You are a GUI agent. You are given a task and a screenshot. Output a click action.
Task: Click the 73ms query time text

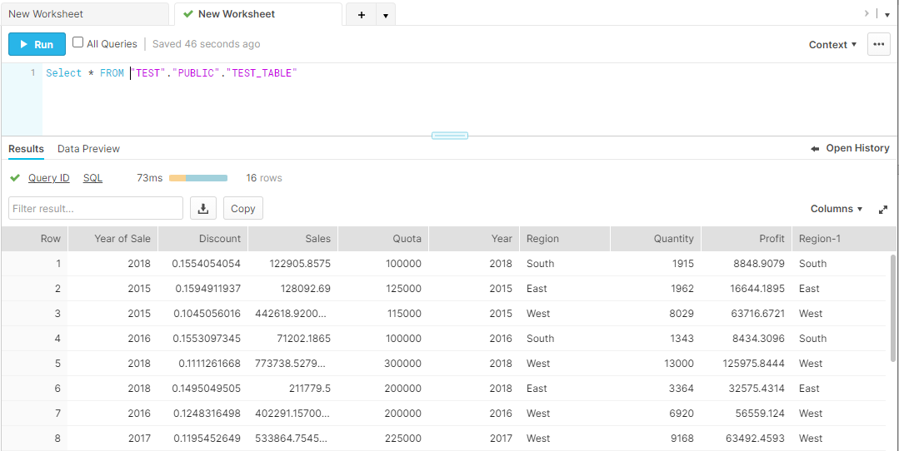150,178
